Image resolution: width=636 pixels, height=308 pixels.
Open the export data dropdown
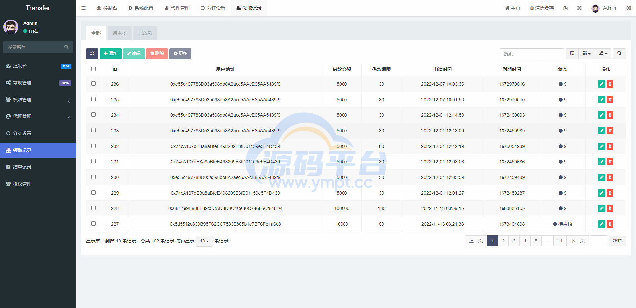[603, 54]
